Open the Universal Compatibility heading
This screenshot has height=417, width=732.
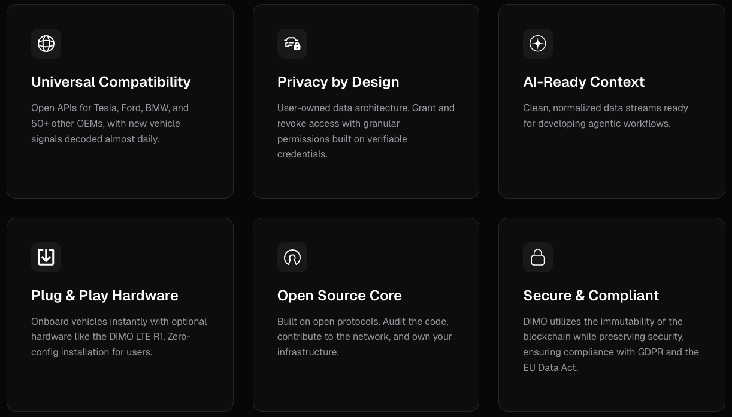[111, 82]
